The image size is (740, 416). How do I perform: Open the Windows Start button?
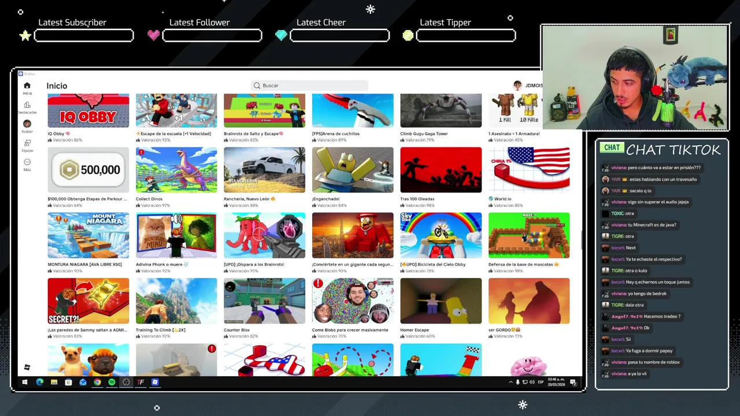tap(25, 382)
